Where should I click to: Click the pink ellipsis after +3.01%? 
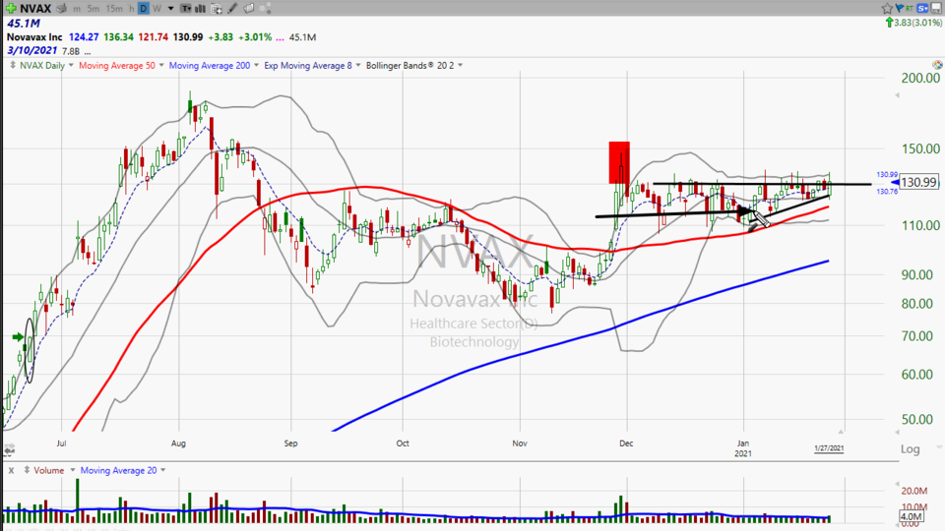[x=280, y=38]
